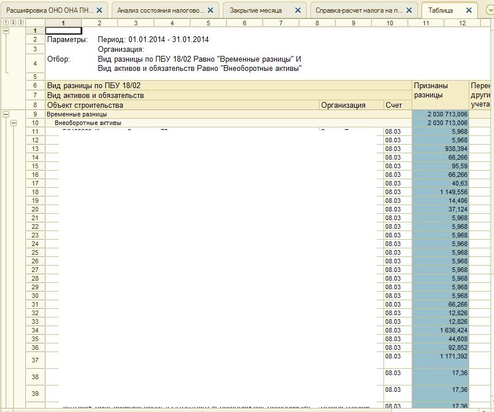The height and width of the screenshot is (412, 494).
Task: Open Анализ состояния налогового tab
Action: click(161, 10)
